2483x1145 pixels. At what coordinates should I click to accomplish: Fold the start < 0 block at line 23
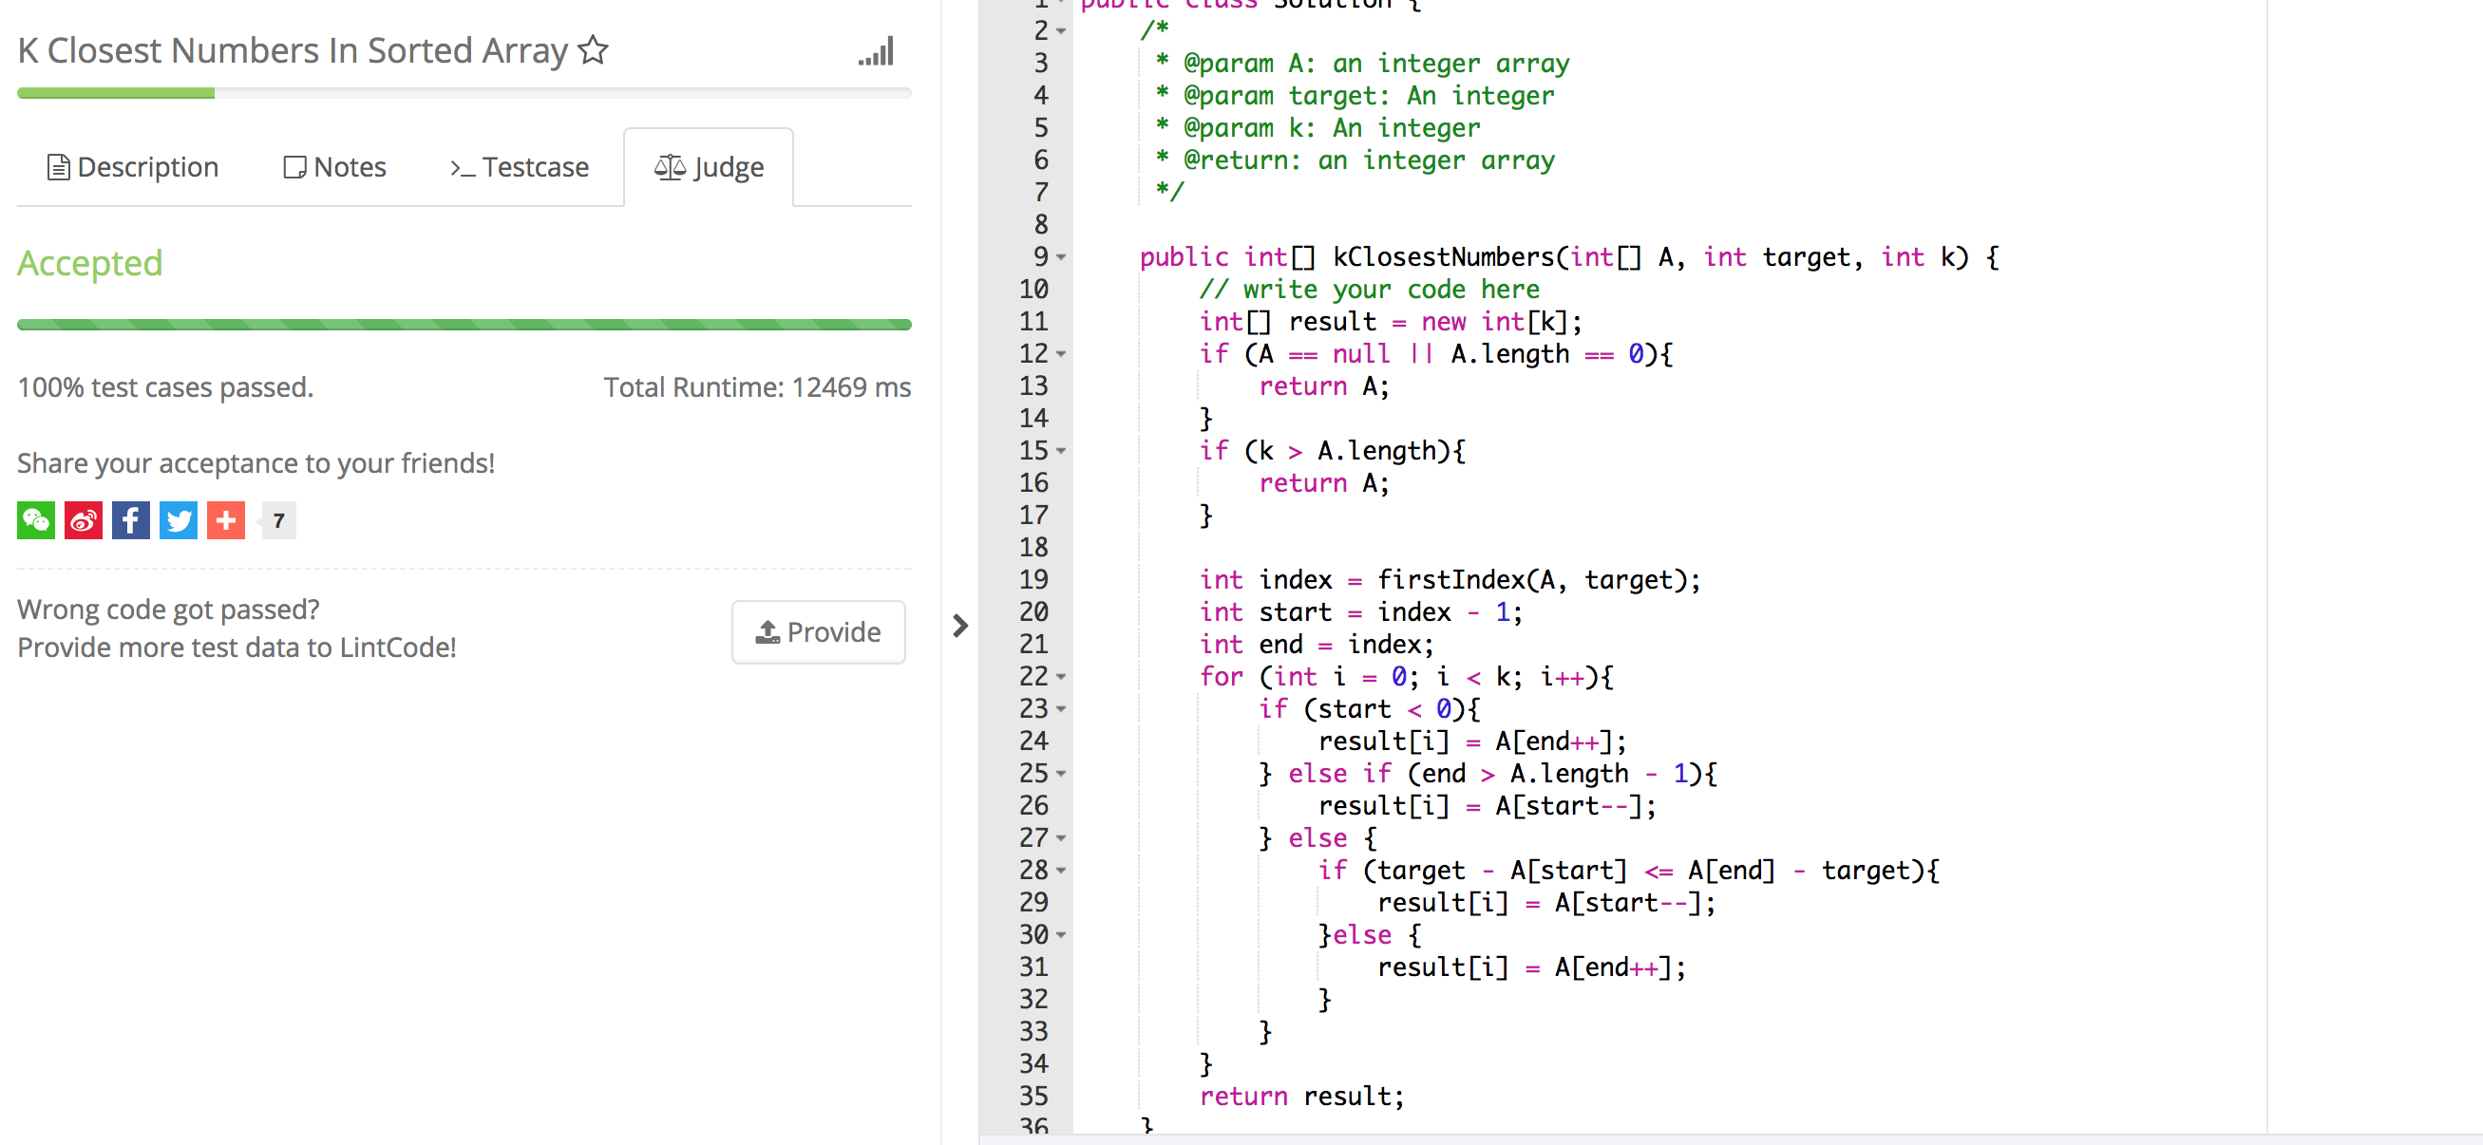point(1061,709)
